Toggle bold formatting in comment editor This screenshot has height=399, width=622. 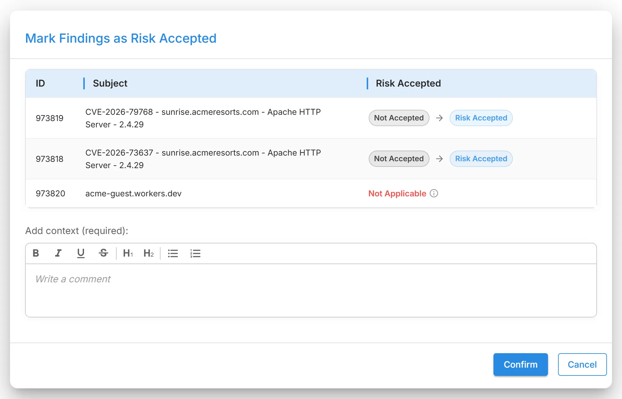coord(36,253)
